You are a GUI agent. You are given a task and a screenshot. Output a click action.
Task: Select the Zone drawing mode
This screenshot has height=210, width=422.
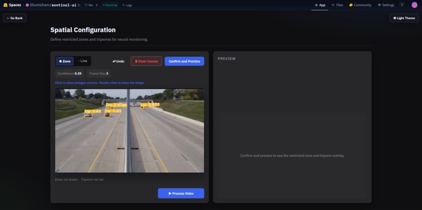coord(65,61)
